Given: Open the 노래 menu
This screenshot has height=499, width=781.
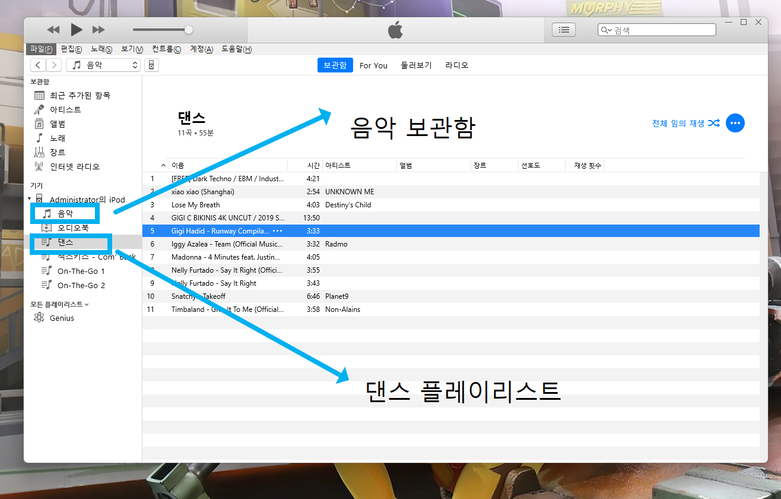Looking at the screenshot, I should (x=101, y=49).
